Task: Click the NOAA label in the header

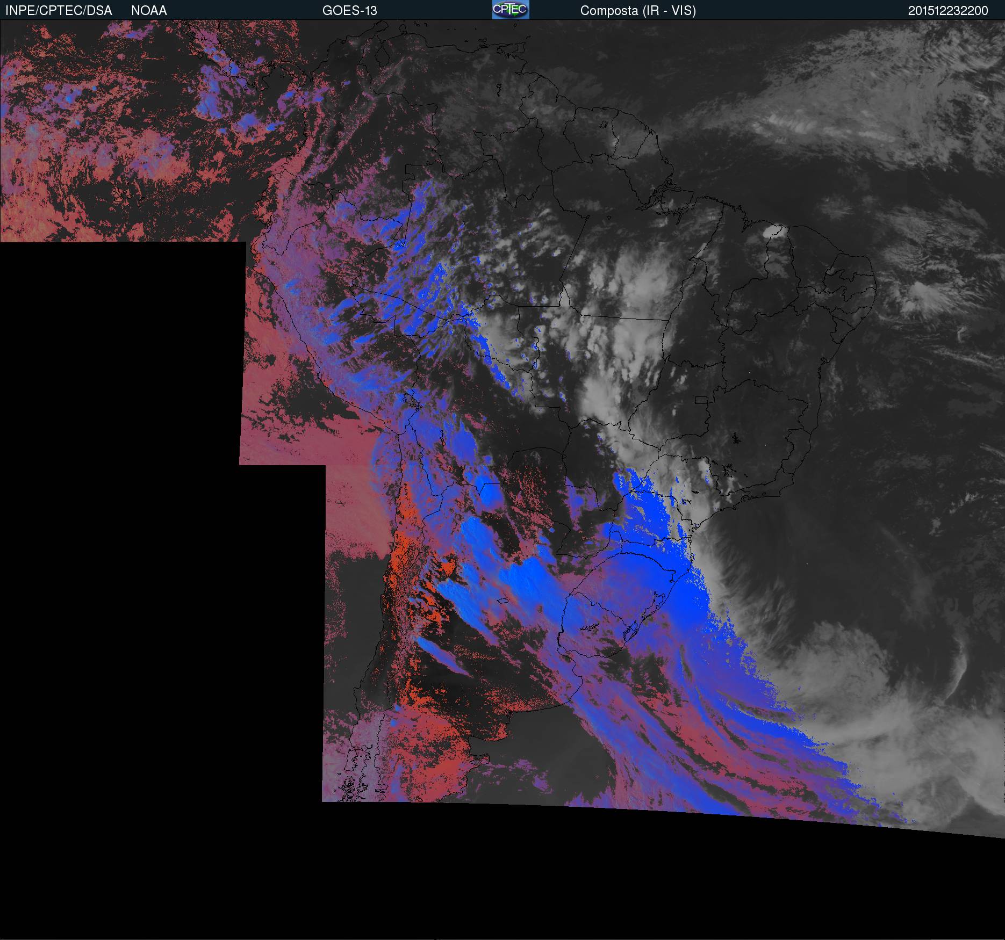Action: [149, 11]
